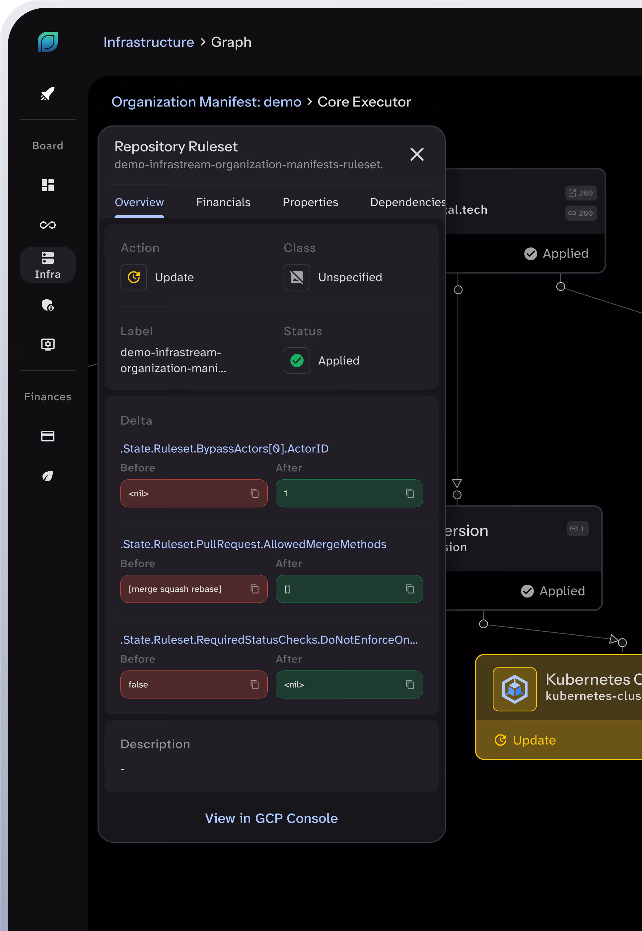The width and height of the screenshot is (642, 931).
Task: Open the credit card icon under Finances
Action: [x=47, y=436]
